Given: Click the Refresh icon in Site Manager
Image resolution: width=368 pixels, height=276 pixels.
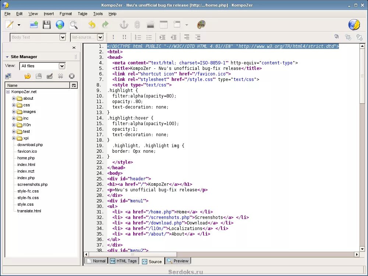Looking at the screenshot, I should (x=28, y=76).
